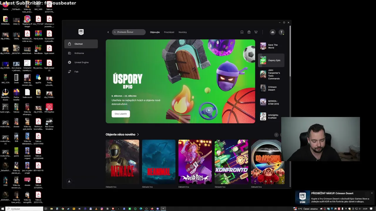Select the Dveře desktop file
376x211 pixels.
pyautogui.click(x=16, y=79)
